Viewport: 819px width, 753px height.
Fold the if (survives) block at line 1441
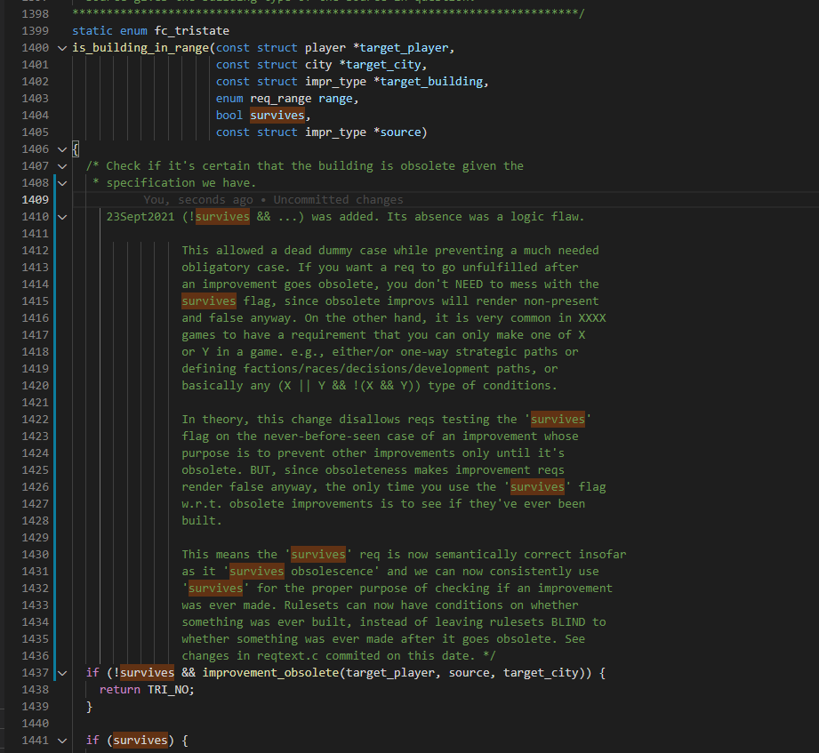pos(62,741)
